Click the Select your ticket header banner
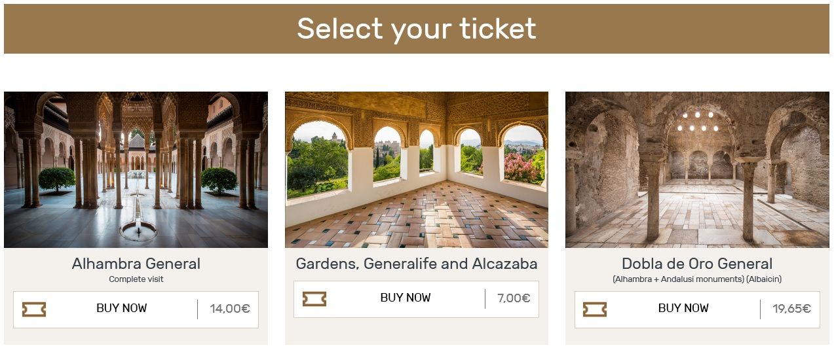This screenshot has height=350, width=834. click(x=417, y=29)
